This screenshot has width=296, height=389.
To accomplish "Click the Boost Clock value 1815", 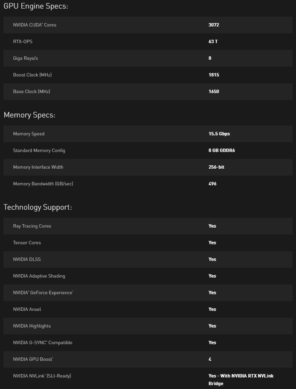I will (214, 75).
